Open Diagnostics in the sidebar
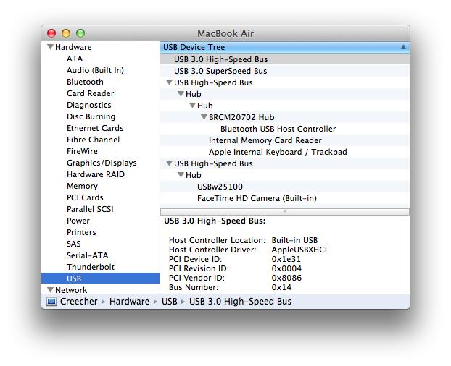451x366 pixels. tap(89, 105)
